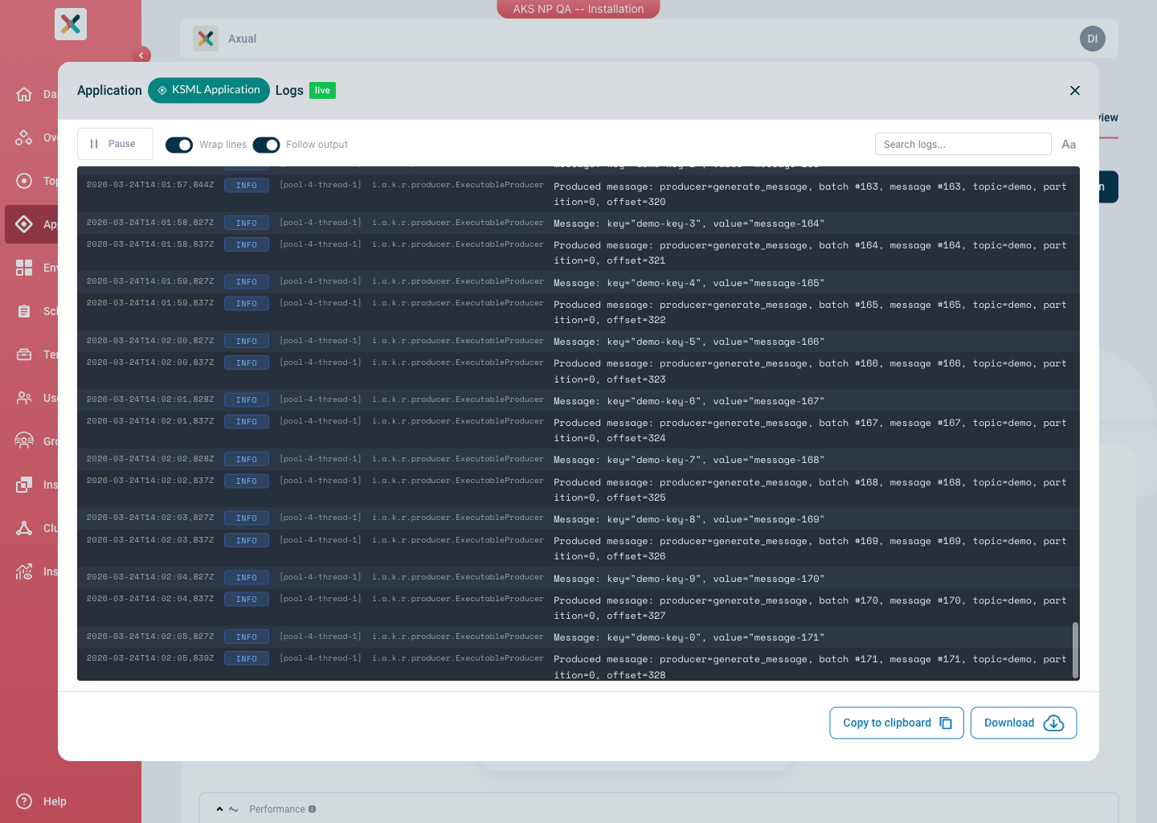The height and width of the screenshot is (823, 1157).
Task: Select the Schemas clipboard icon
Action: coord(24,311)
